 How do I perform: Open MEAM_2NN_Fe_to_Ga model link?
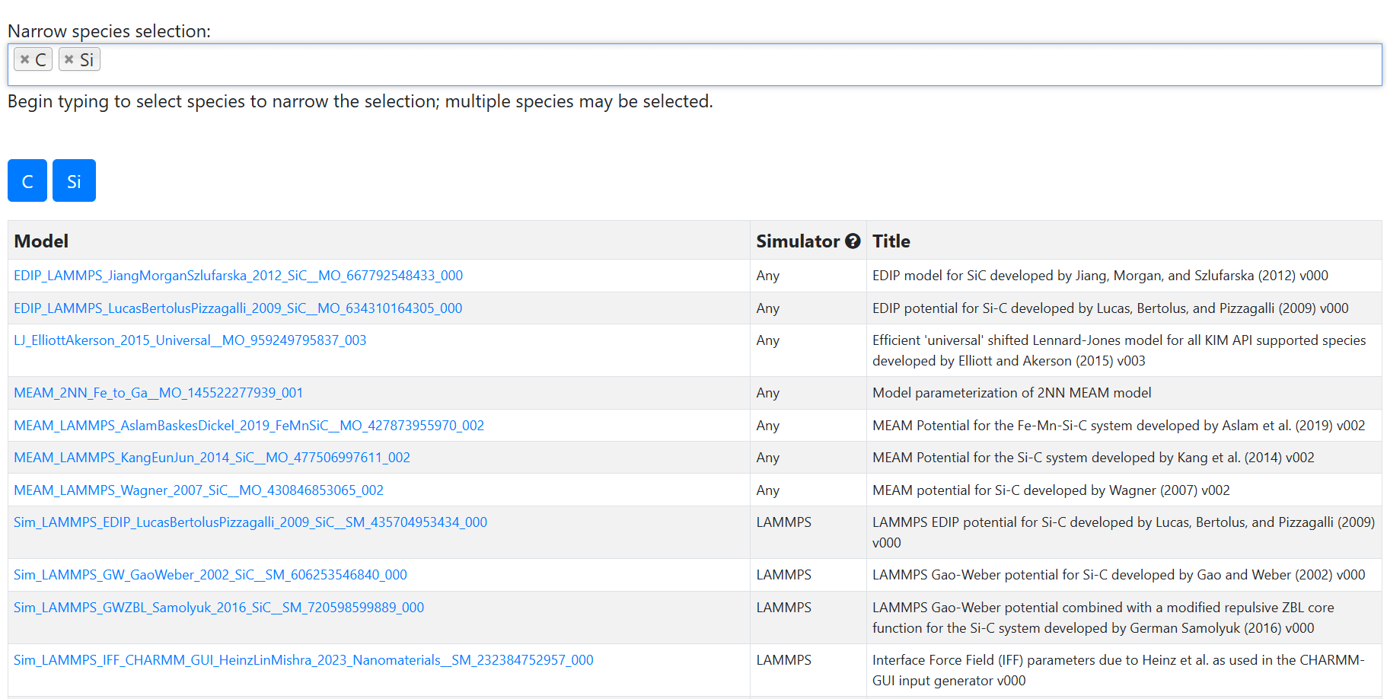coord(158,393)
